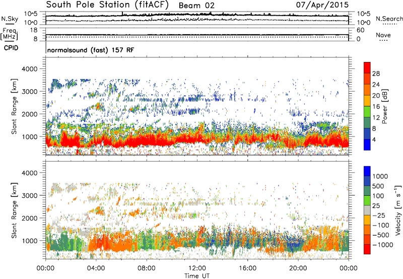The height and width of the screenshot is (279, 403).
Task: Click the '500' velocity colorbar label
Action: (379, 186)
